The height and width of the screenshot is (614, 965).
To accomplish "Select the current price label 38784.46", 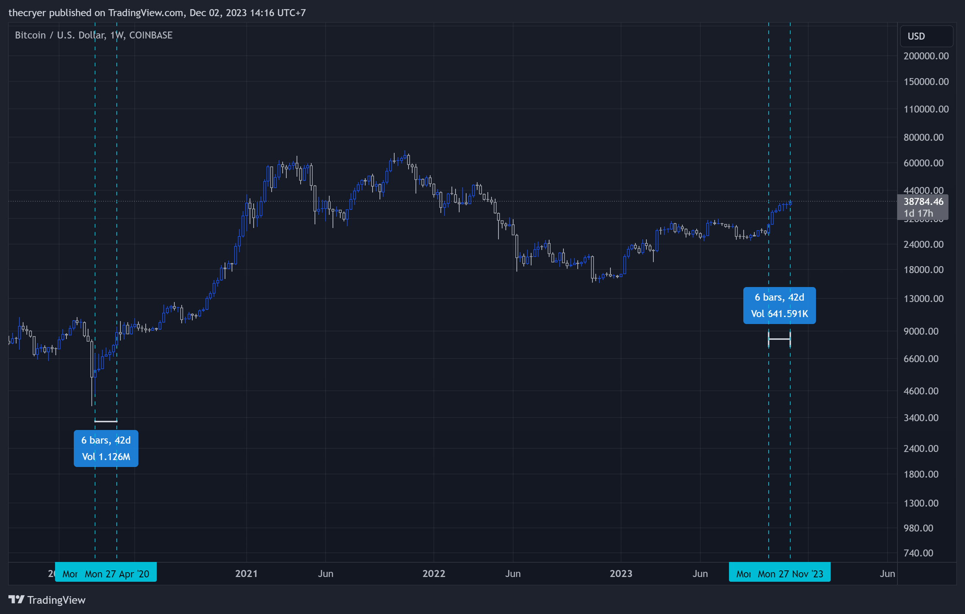I will [x=923, y=201].
